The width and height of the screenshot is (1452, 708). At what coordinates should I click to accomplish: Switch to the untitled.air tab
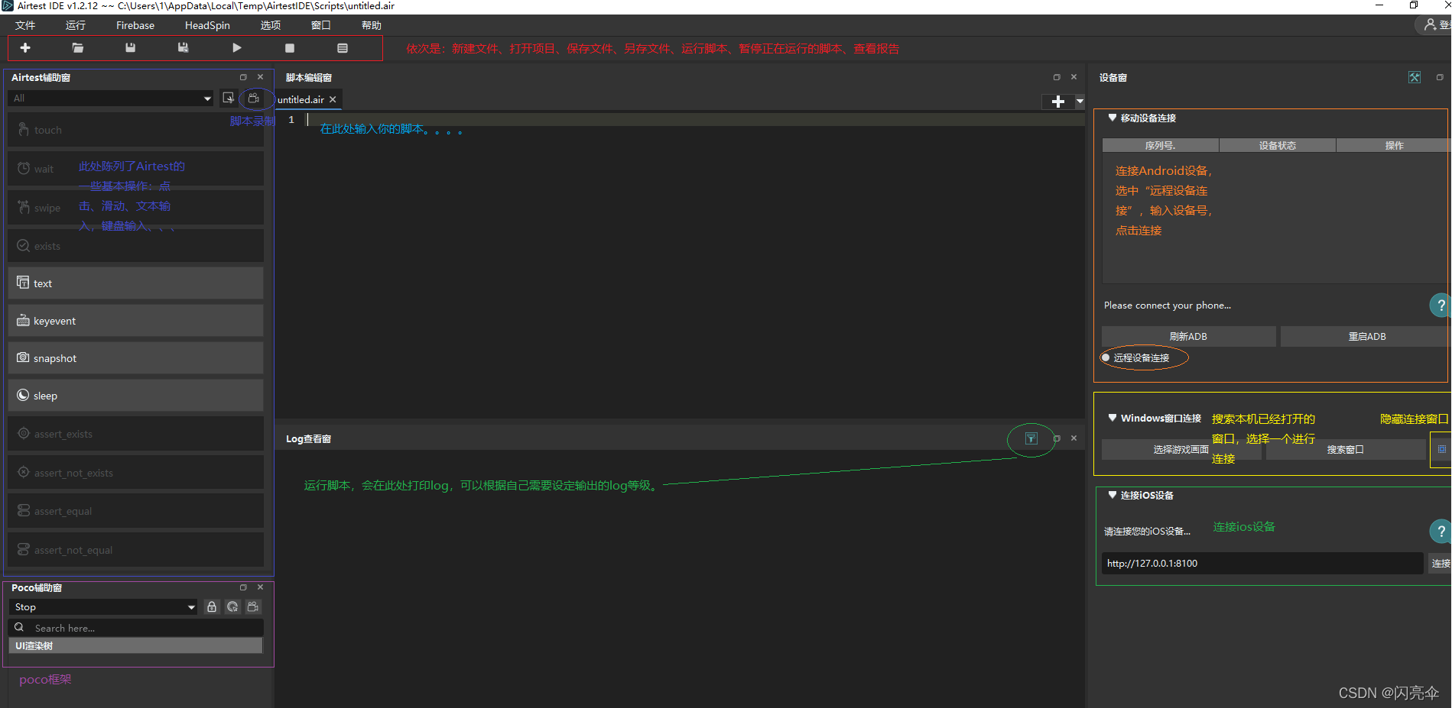300,99
